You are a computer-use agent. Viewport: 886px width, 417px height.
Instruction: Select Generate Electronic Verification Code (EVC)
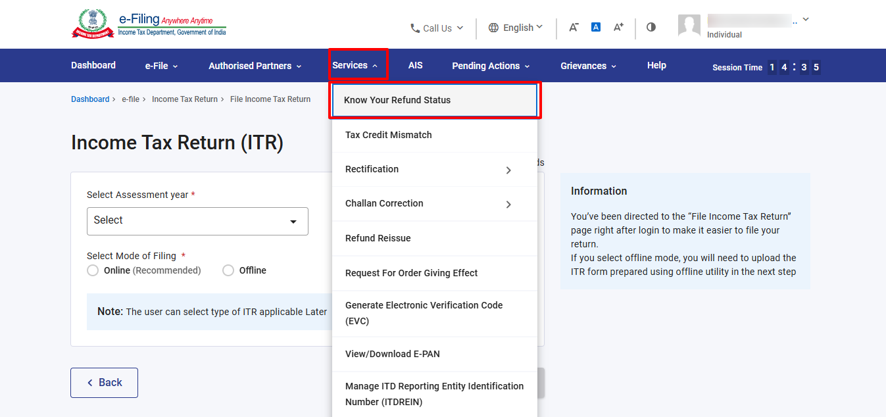[x=435, y=313]
